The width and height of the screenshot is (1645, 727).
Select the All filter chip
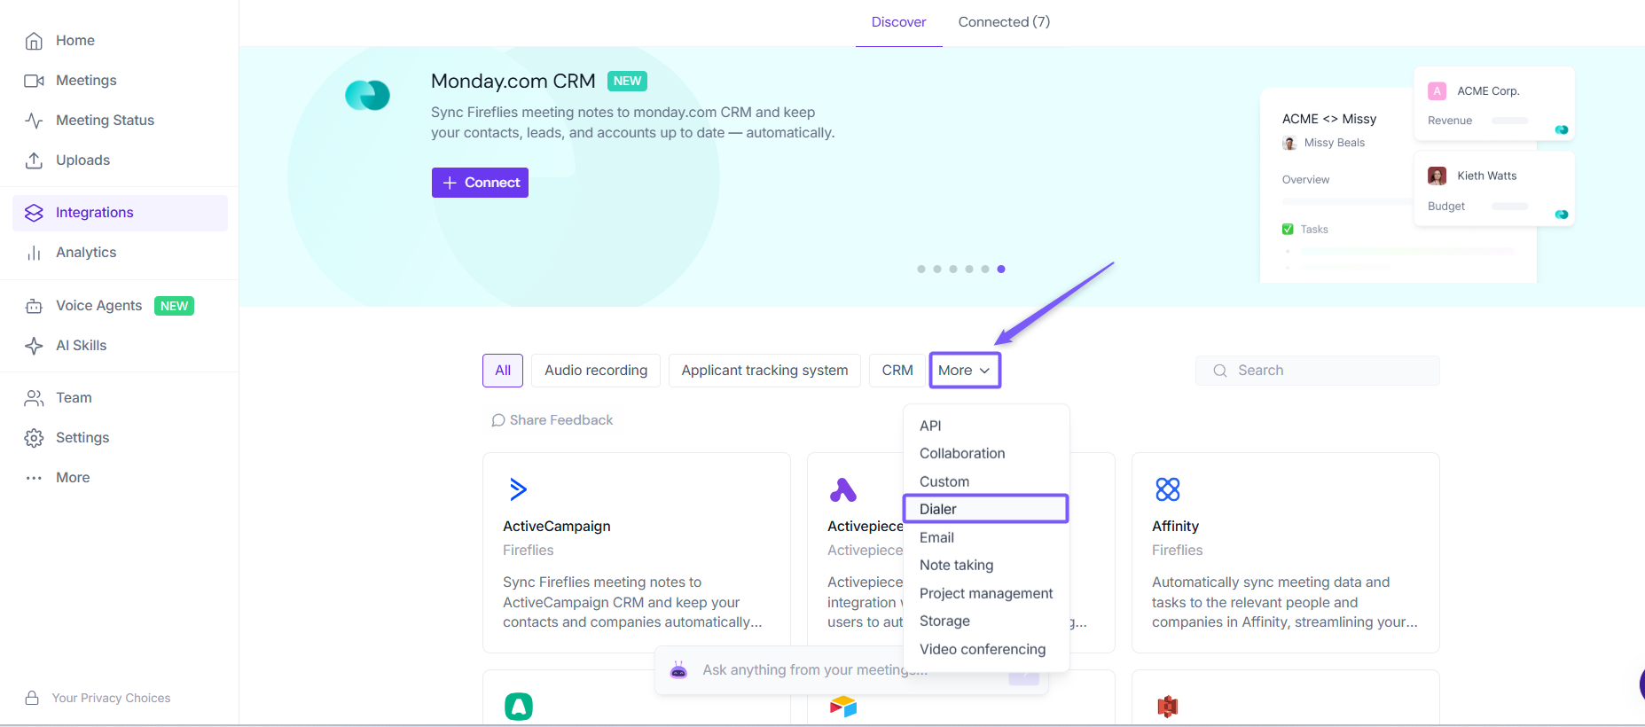[503, 371]
